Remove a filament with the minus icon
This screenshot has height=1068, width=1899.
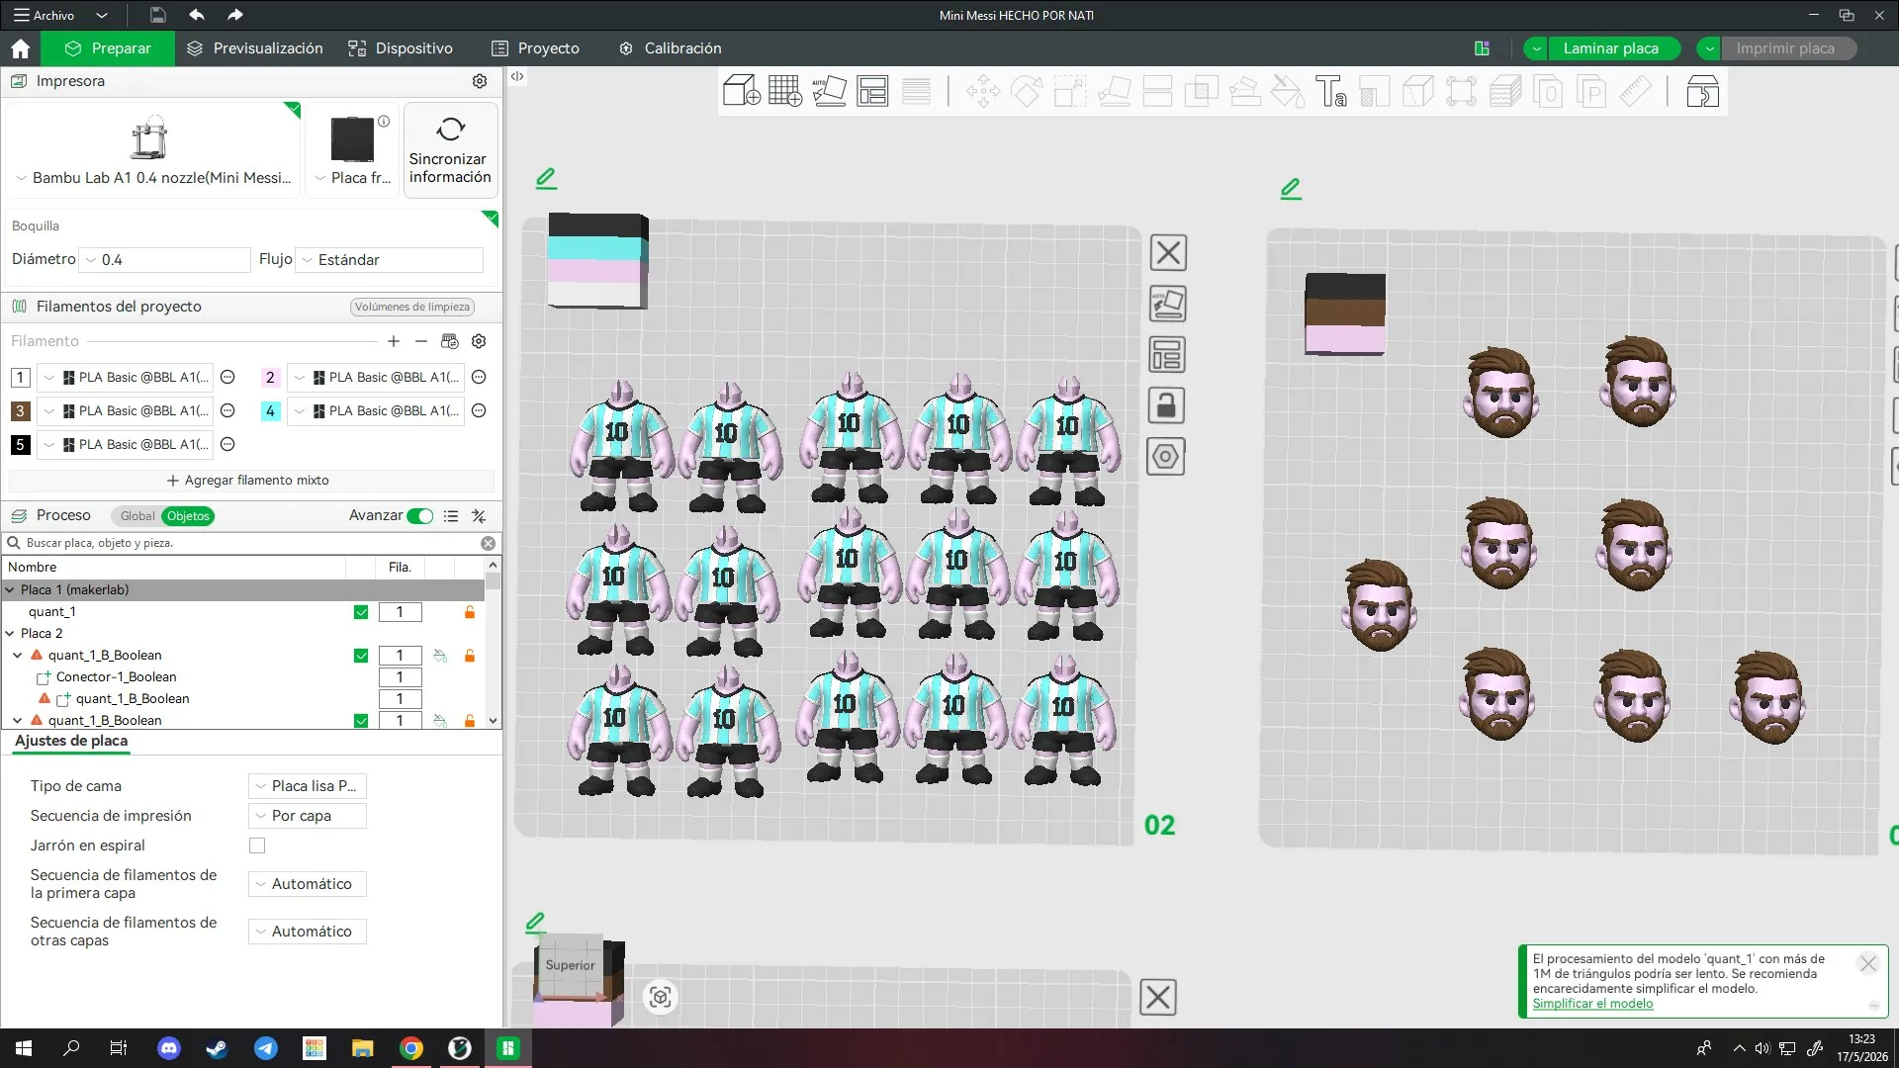coord(421,341)
